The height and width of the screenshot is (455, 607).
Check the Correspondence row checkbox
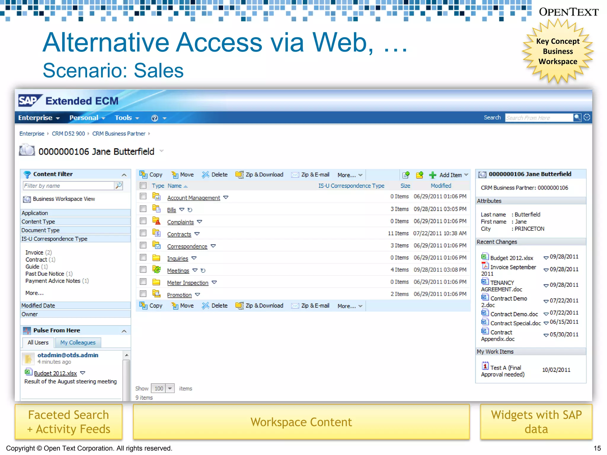coord(143,245)
